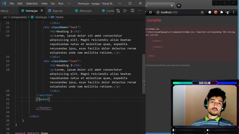This screenshot has width=239, height=134.
Task: Open the Edit menu
Action: 20,3
